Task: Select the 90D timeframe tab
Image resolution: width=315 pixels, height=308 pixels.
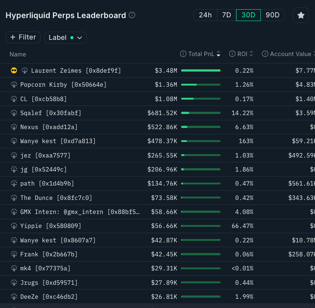Action: (x=273, y=15)
